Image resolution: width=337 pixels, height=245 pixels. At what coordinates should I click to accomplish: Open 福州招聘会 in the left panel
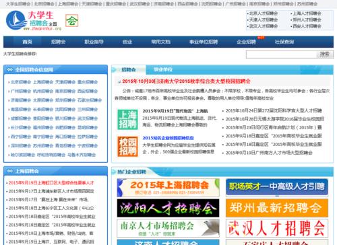click(x=43, y=127)
